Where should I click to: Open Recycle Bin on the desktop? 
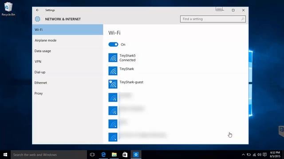[8, 9]
